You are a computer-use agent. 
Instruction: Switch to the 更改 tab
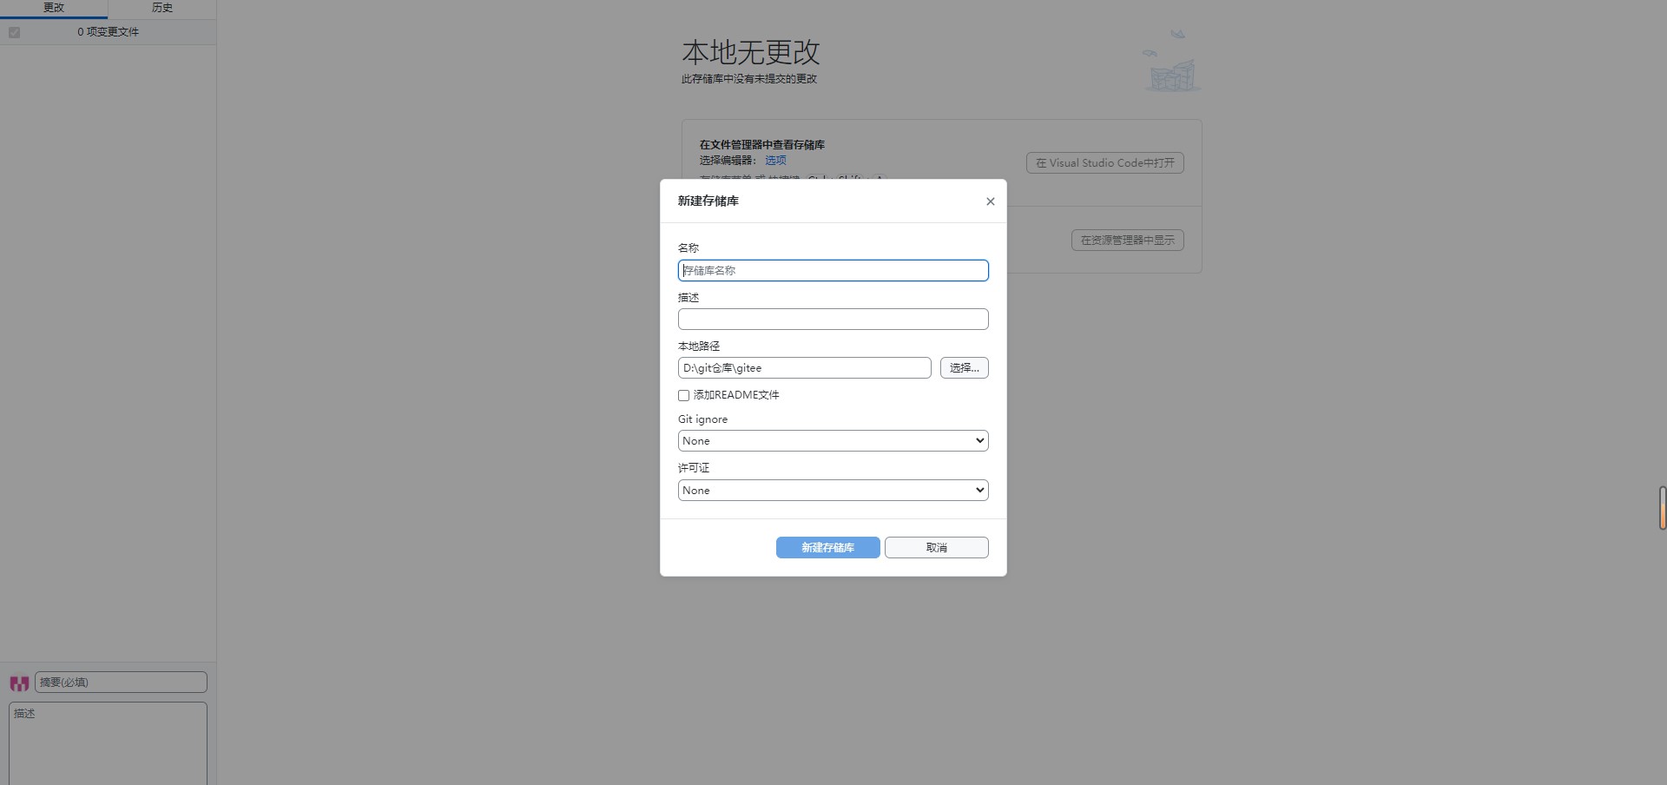pos(53,8)
